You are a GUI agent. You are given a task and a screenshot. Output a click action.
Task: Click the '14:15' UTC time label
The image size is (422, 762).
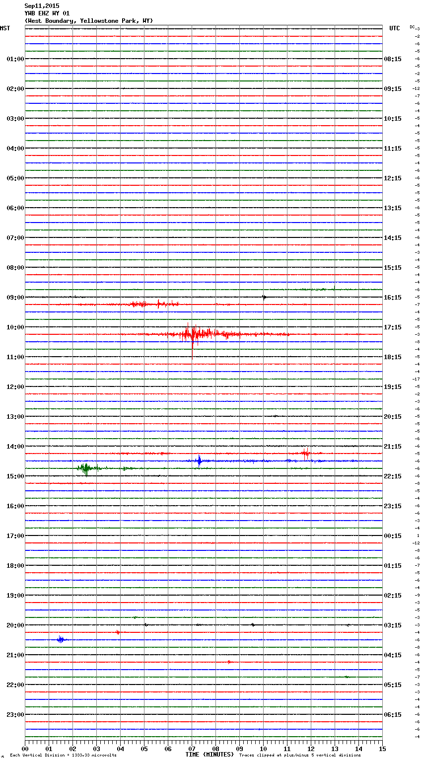[x=393, y=238]
